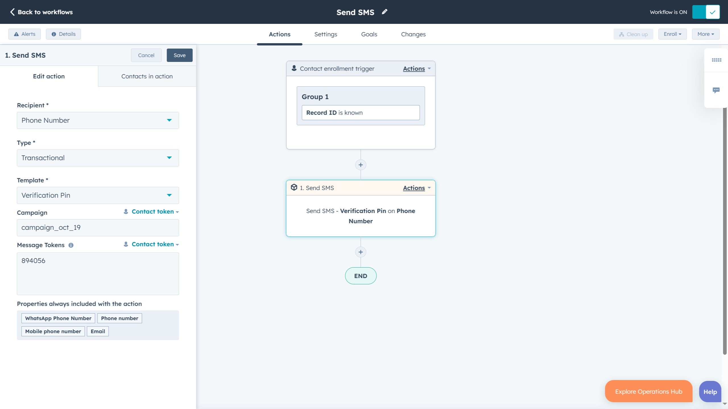Open the Campaign Contact token menu
The image size is (728, 409).
pos(152,212)
